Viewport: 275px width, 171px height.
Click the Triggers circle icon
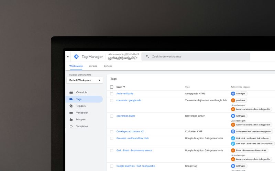(x=71, y=106)
